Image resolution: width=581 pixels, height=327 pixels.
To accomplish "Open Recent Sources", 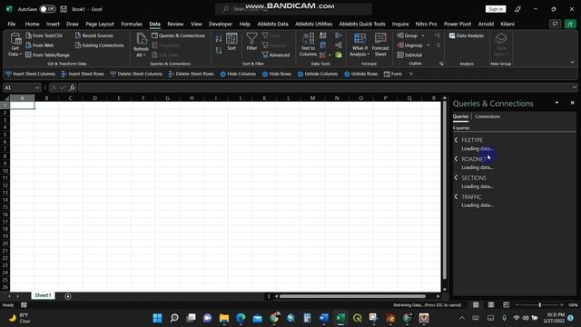I will [x=94, y=35].
